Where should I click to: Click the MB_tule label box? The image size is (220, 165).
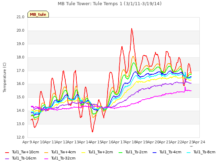pyautogui.click(x=38, y=14)
